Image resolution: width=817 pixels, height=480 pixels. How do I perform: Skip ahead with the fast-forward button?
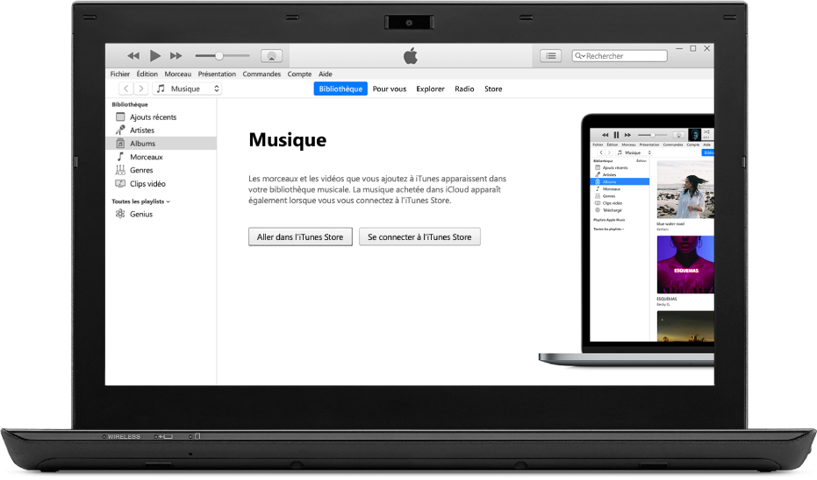click(x=176, y=56)
